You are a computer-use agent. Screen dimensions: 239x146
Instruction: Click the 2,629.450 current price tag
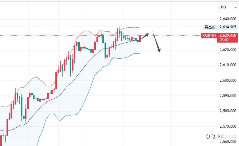(x=228, y=35)
